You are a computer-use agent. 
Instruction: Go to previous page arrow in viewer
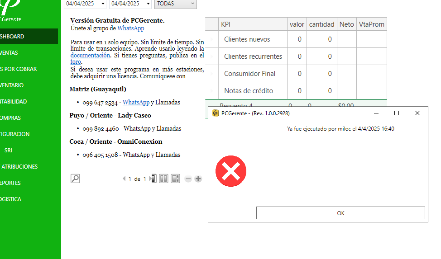124,179
